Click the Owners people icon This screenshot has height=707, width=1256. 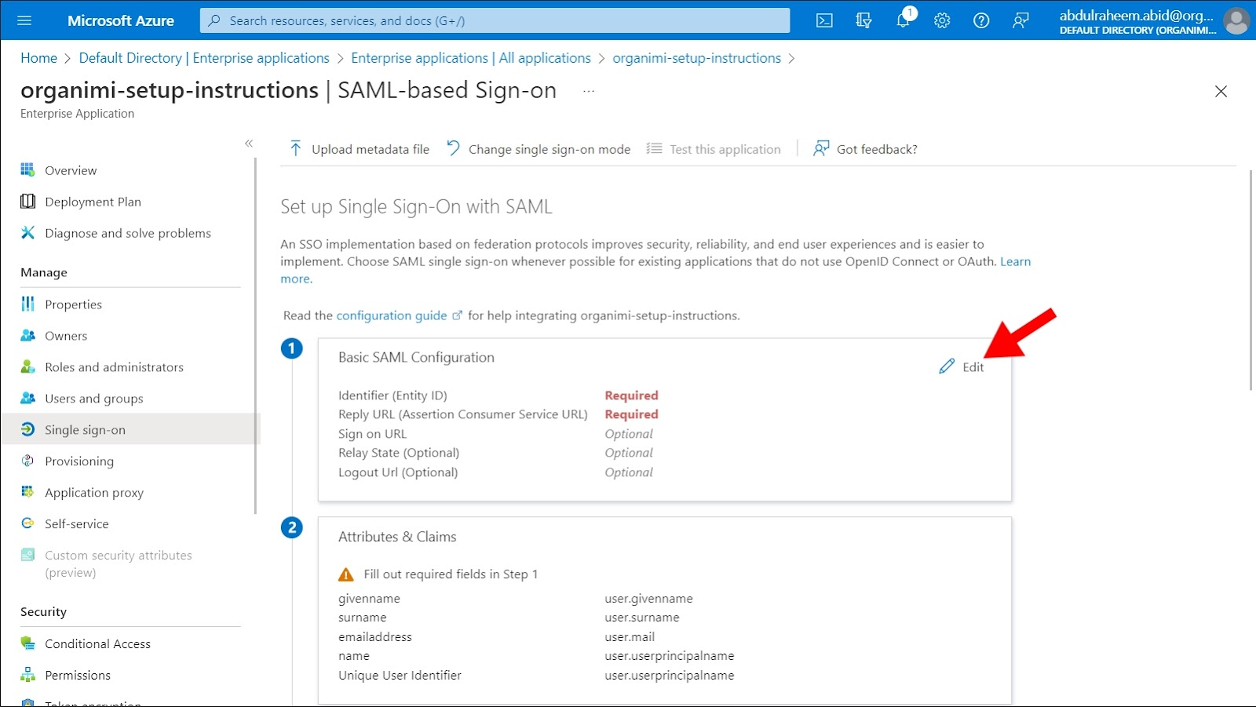point(27,335)
